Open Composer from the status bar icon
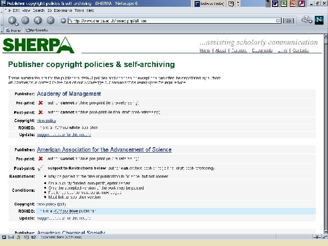Screen dimensions: 328x246 (x=26, y=237)
